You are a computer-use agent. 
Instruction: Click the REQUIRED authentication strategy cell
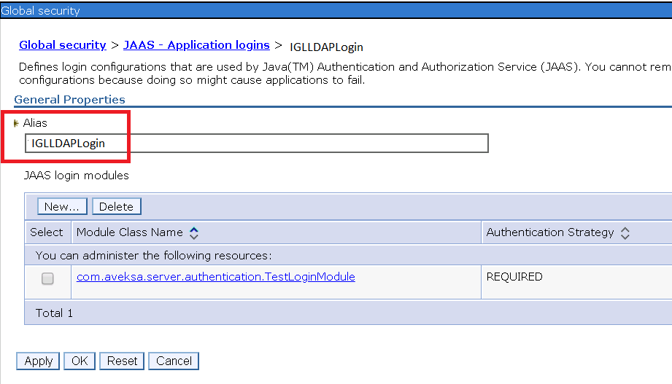(x=514, y=277)
